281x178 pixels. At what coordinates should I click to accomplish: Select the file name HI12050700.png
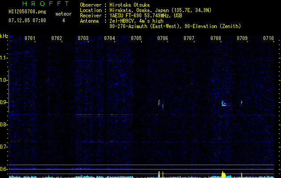27,12
